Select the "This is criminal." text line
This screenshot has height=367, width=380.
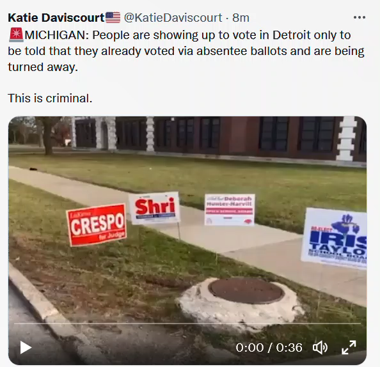click(50, 98)
